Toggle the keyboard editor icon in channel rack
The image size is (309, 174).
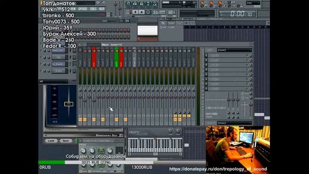127,20
